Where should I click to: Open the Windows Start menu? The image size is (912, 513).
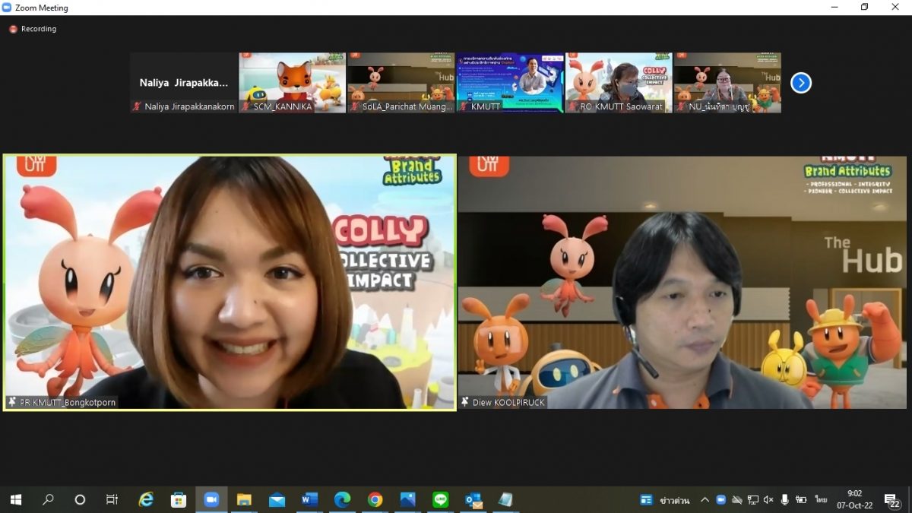click(15, 499)
